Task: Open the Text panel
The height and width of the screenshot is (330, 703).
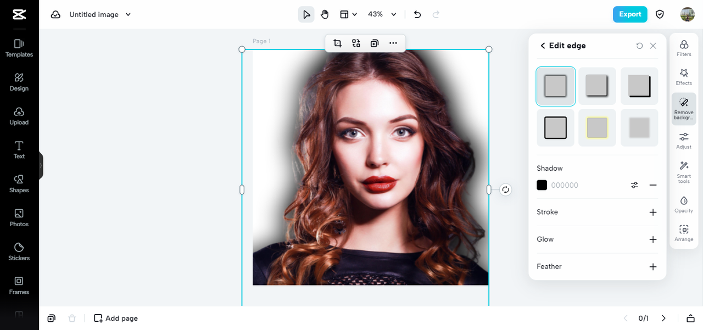Action: [x=19, y=150]
